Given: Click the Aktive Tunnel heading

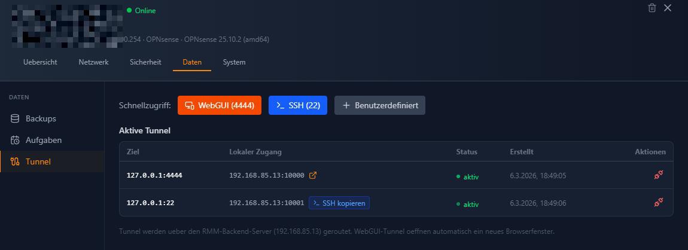Looking at the screenshot, I should pos(145,131).
